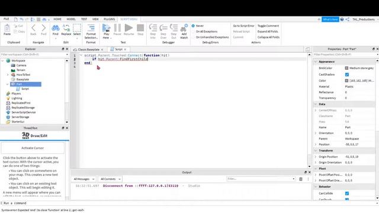Open the All Messages dropdown
379x213 pixels.
pyautogui.click(x=83, y=179)
